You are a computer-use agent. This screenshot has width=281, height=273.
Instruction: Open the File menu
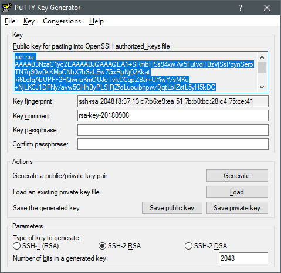10,21
